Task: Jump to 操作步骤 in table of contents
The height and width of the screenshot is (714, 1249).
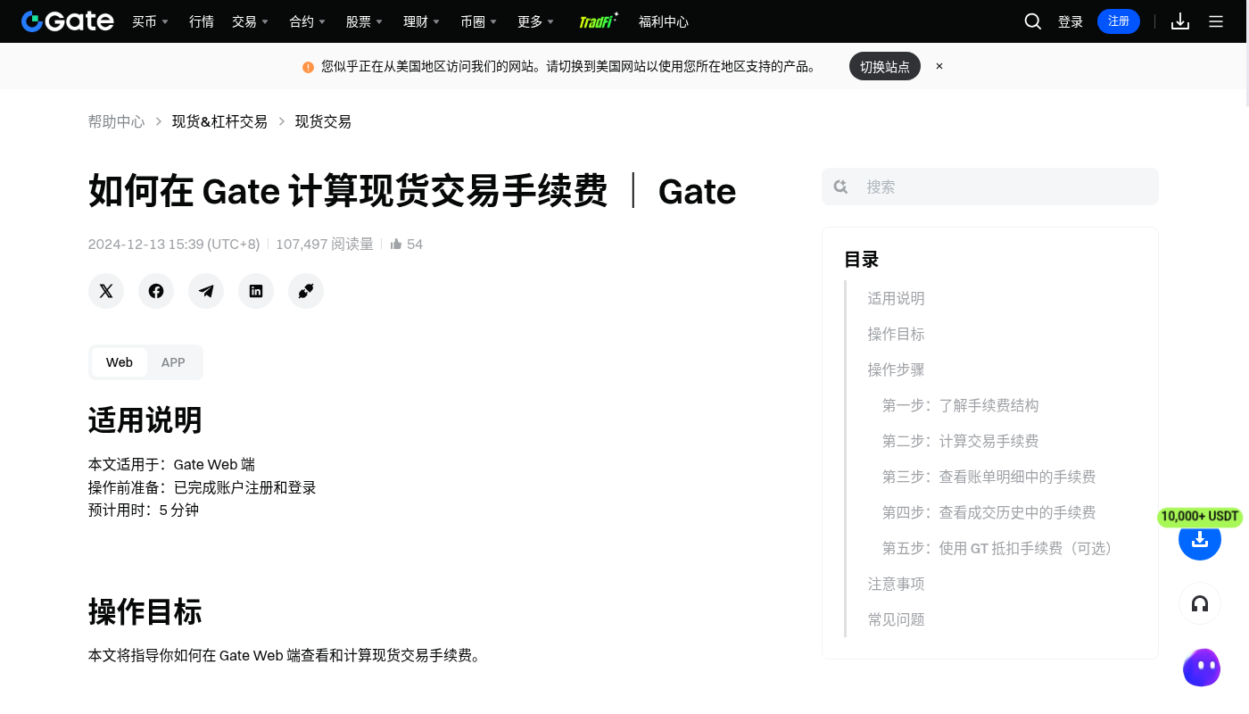Action: [896, 369]
